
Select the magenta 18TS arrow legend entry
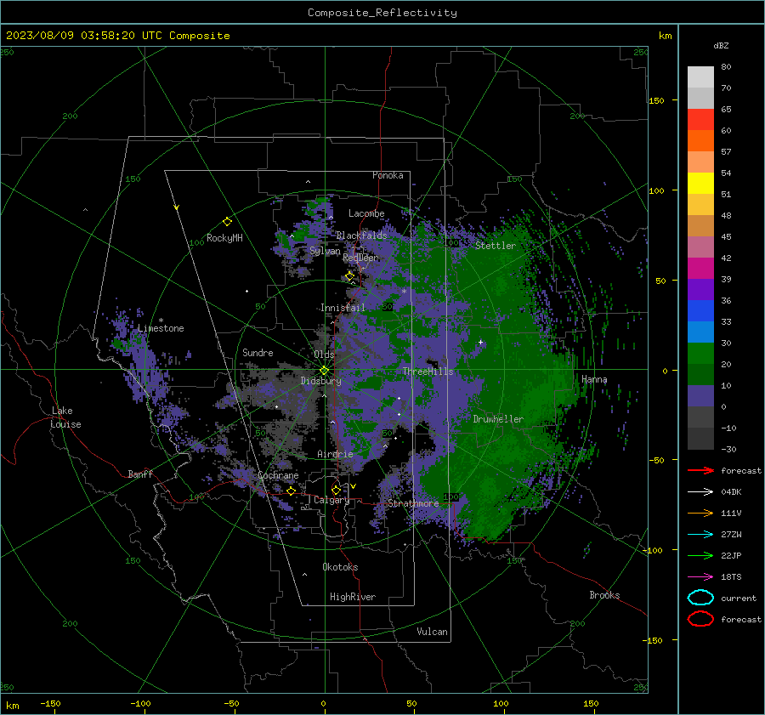pos(700,576)
